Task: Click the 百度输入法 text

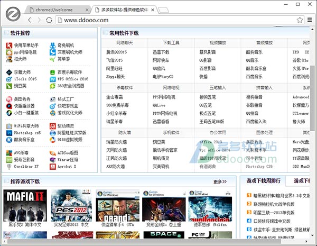Action: (256, 122)
